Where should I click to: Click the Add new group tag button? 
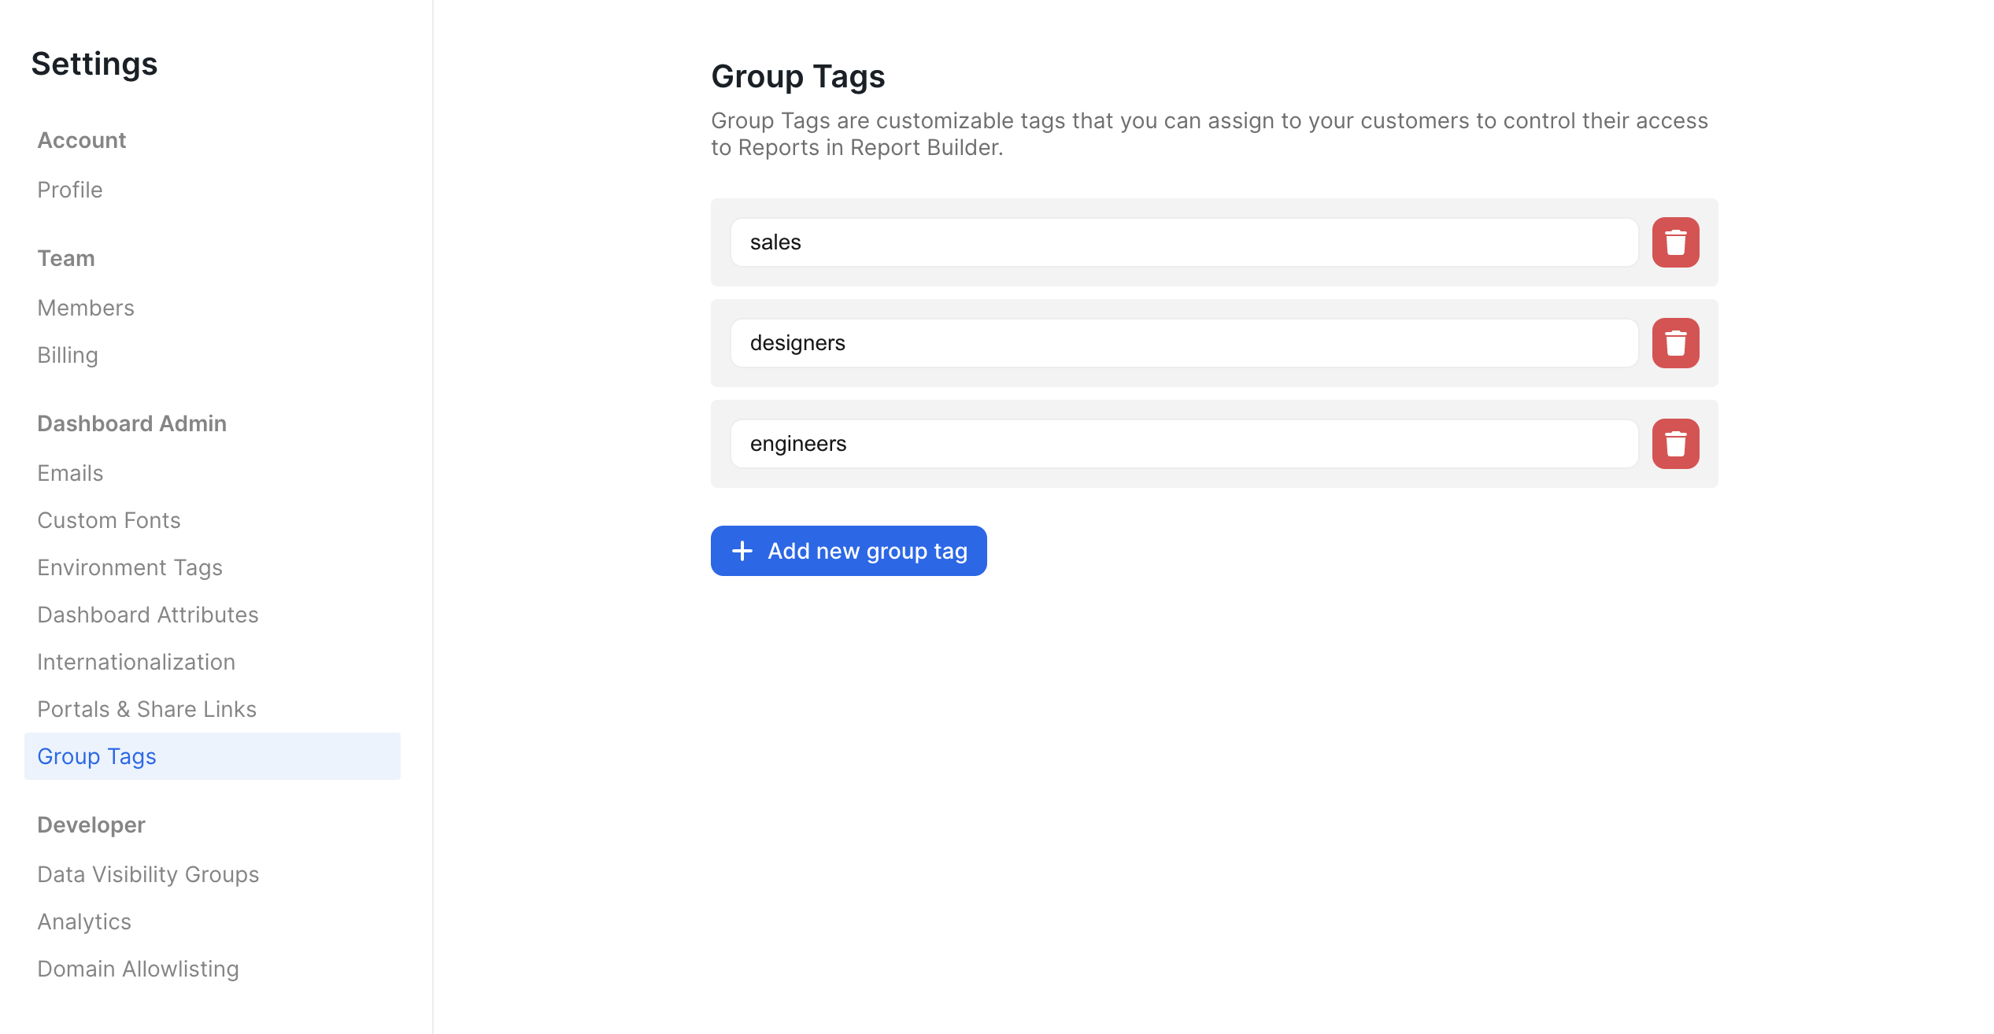tap(848, 551)
